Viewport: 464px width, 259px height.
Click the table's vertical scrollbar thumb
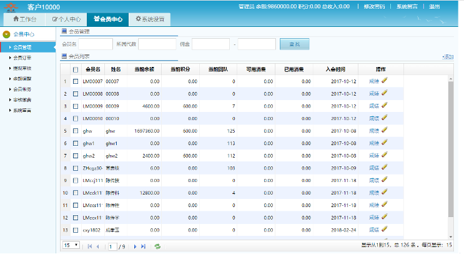(451, 149)
